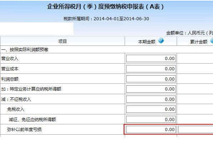
Task: Select the 本期金额 header text
Action: pos(147,42)
